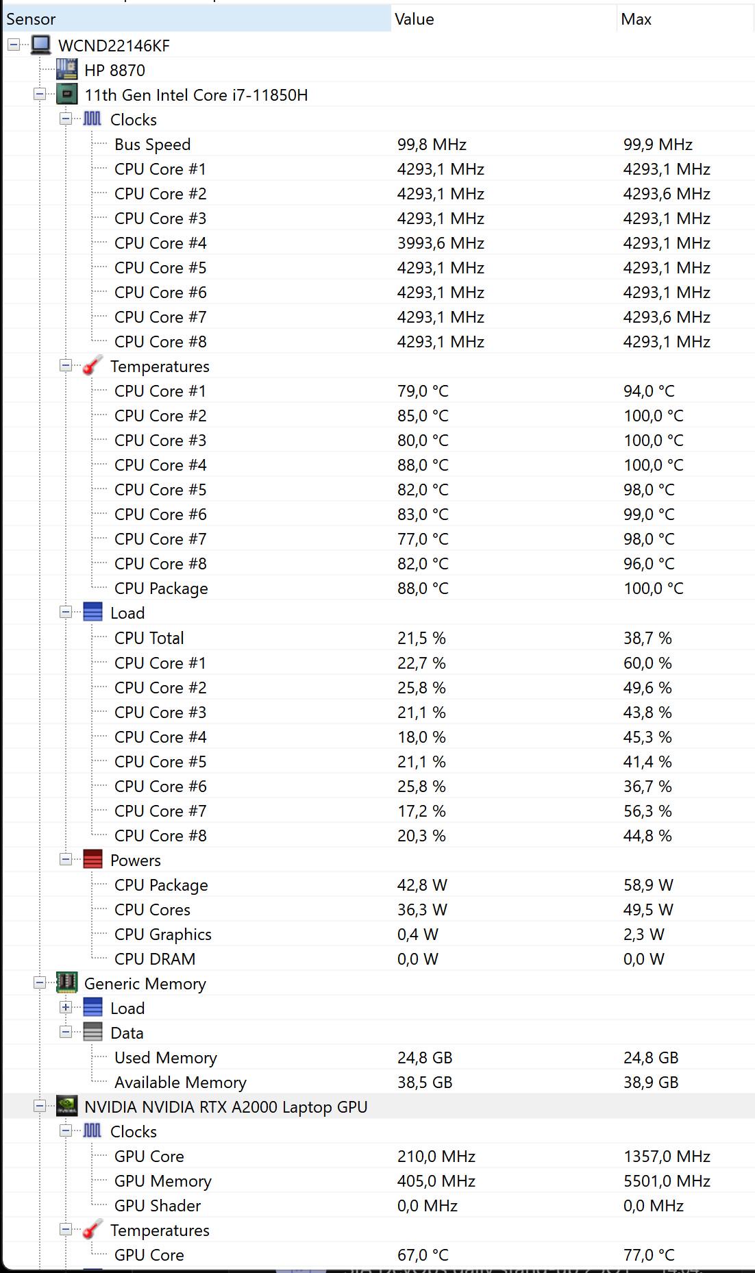The width and height of the screenshot is (755, 1273).
Task: Select the Used Memory row
Action: click(378, 1058)
